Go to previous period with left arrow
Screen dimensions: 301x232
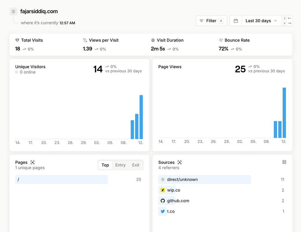point(290,18)
